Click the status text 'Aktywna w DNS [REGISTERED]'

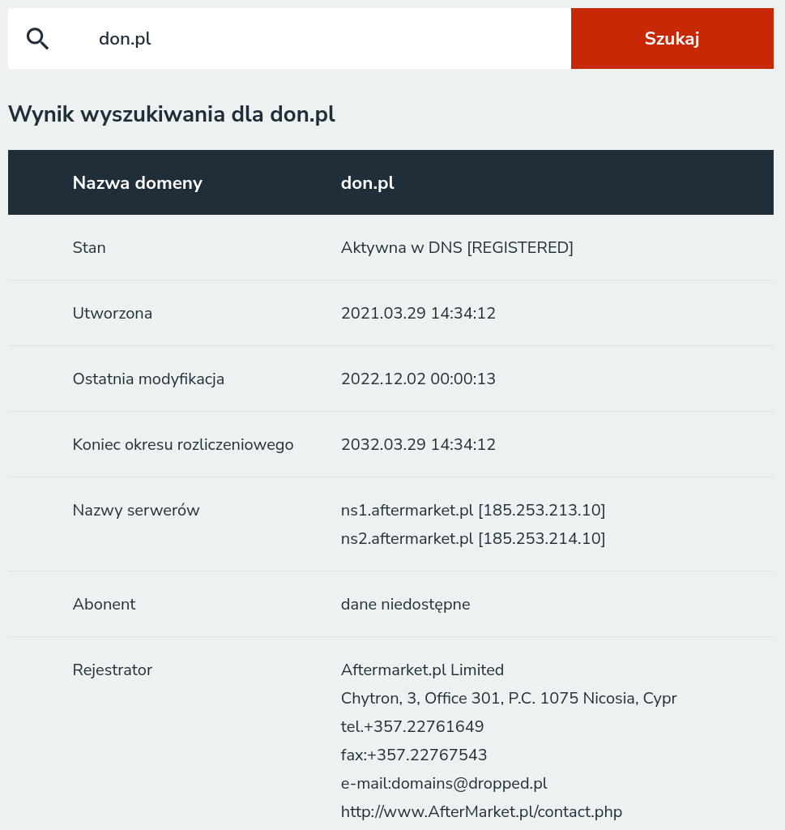457,247
